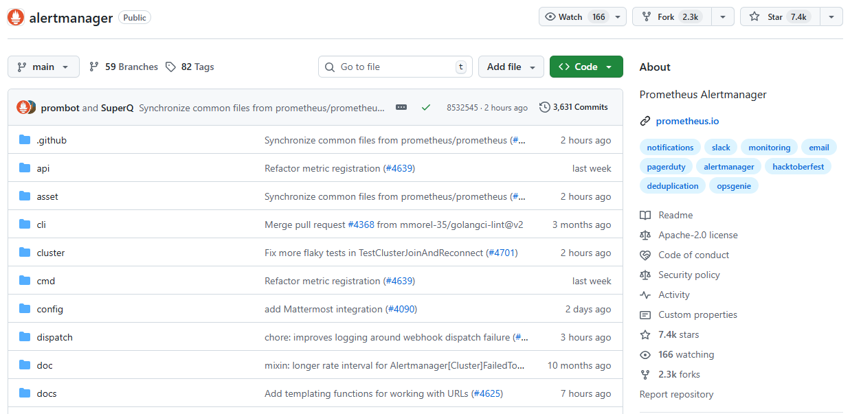Click the Activity pulse icon

[x=645, y=295]
